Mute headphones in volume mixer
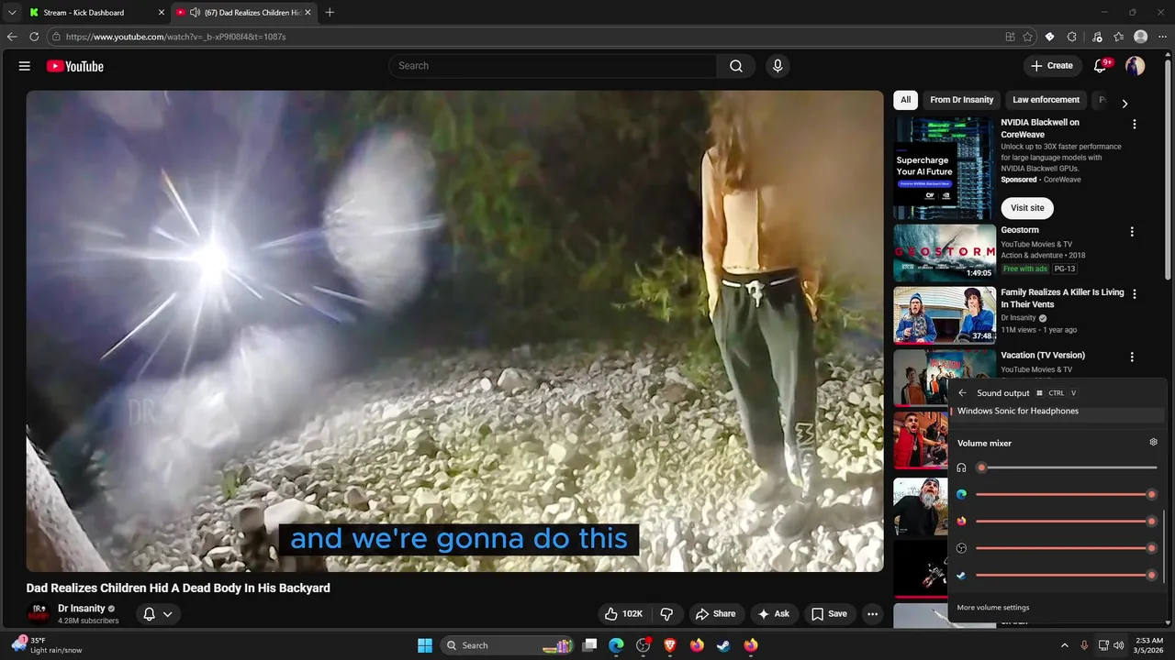This screenshot has width=1175, height=660. click(x=961, y=467)
